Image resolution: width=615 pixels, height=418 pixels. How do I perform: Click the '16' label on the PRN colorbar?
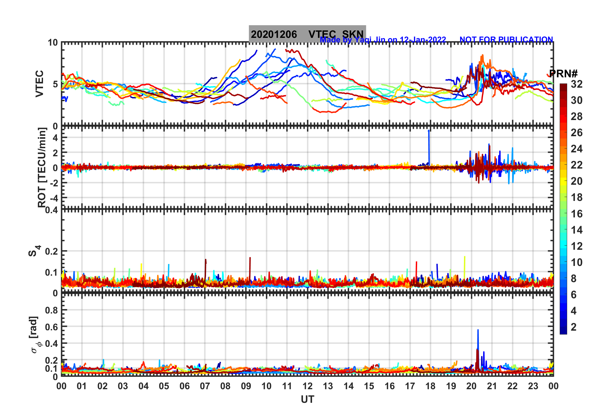577,214
